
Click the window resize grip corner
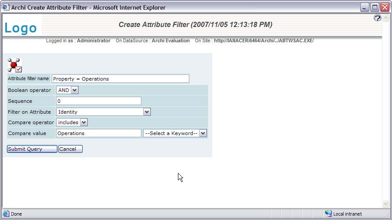click(388, 216)
